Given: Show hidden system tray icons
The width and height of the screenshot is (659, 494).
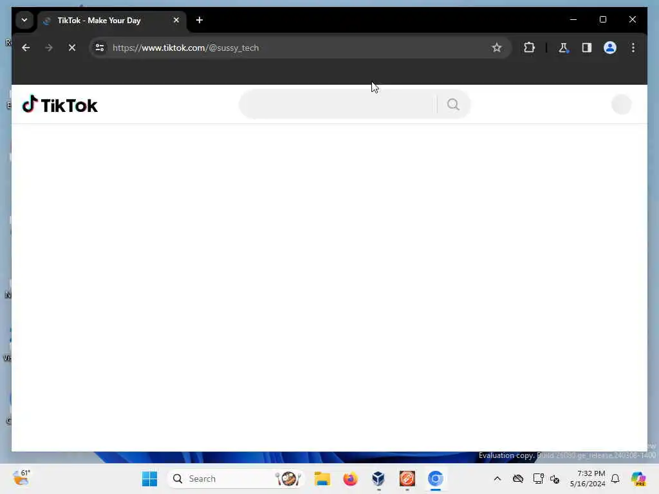Looking at the screenshot, I should click(497, 479).
